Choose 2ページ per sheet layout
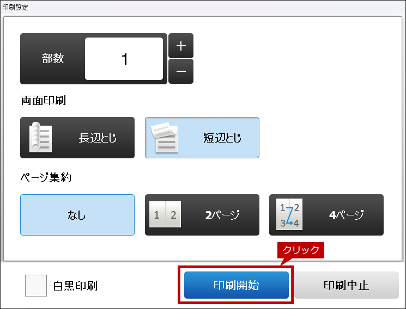This screenshot has width=406, height=309. [x=202, y=215]
